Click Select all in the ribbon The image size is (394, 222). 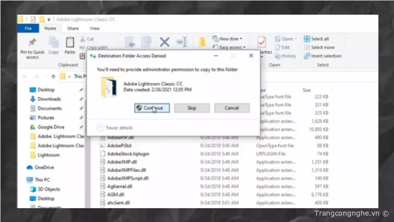pos(319,39)
